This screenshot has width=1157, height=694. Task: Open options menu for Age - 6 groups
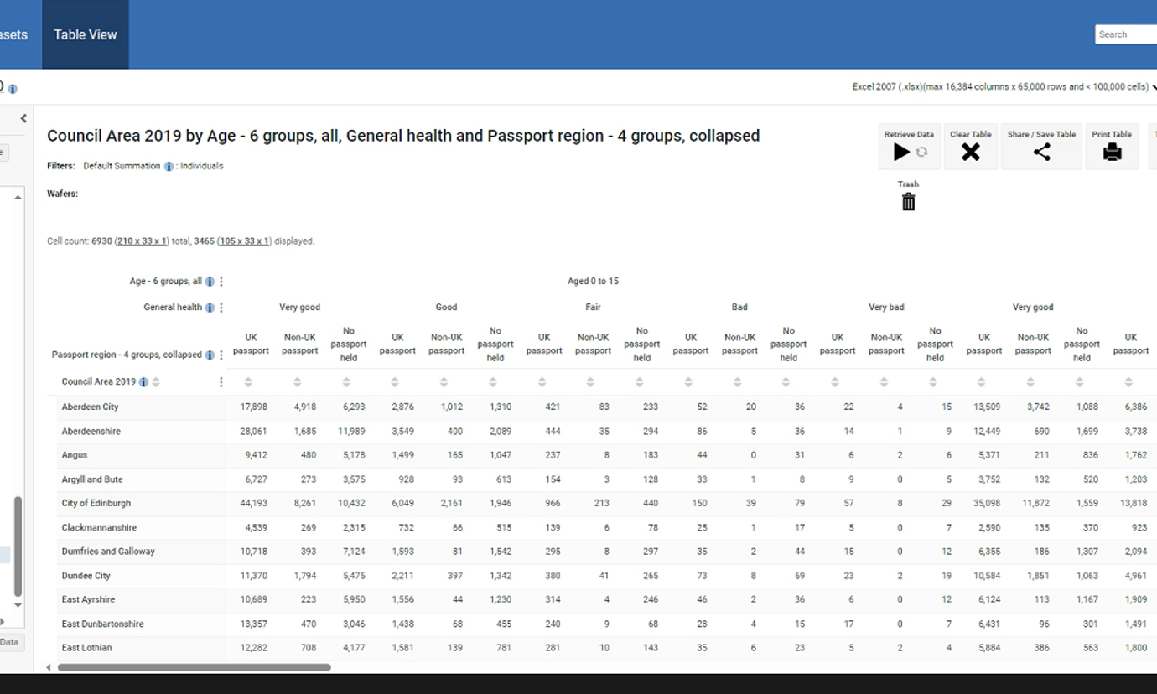pos(221,282)
